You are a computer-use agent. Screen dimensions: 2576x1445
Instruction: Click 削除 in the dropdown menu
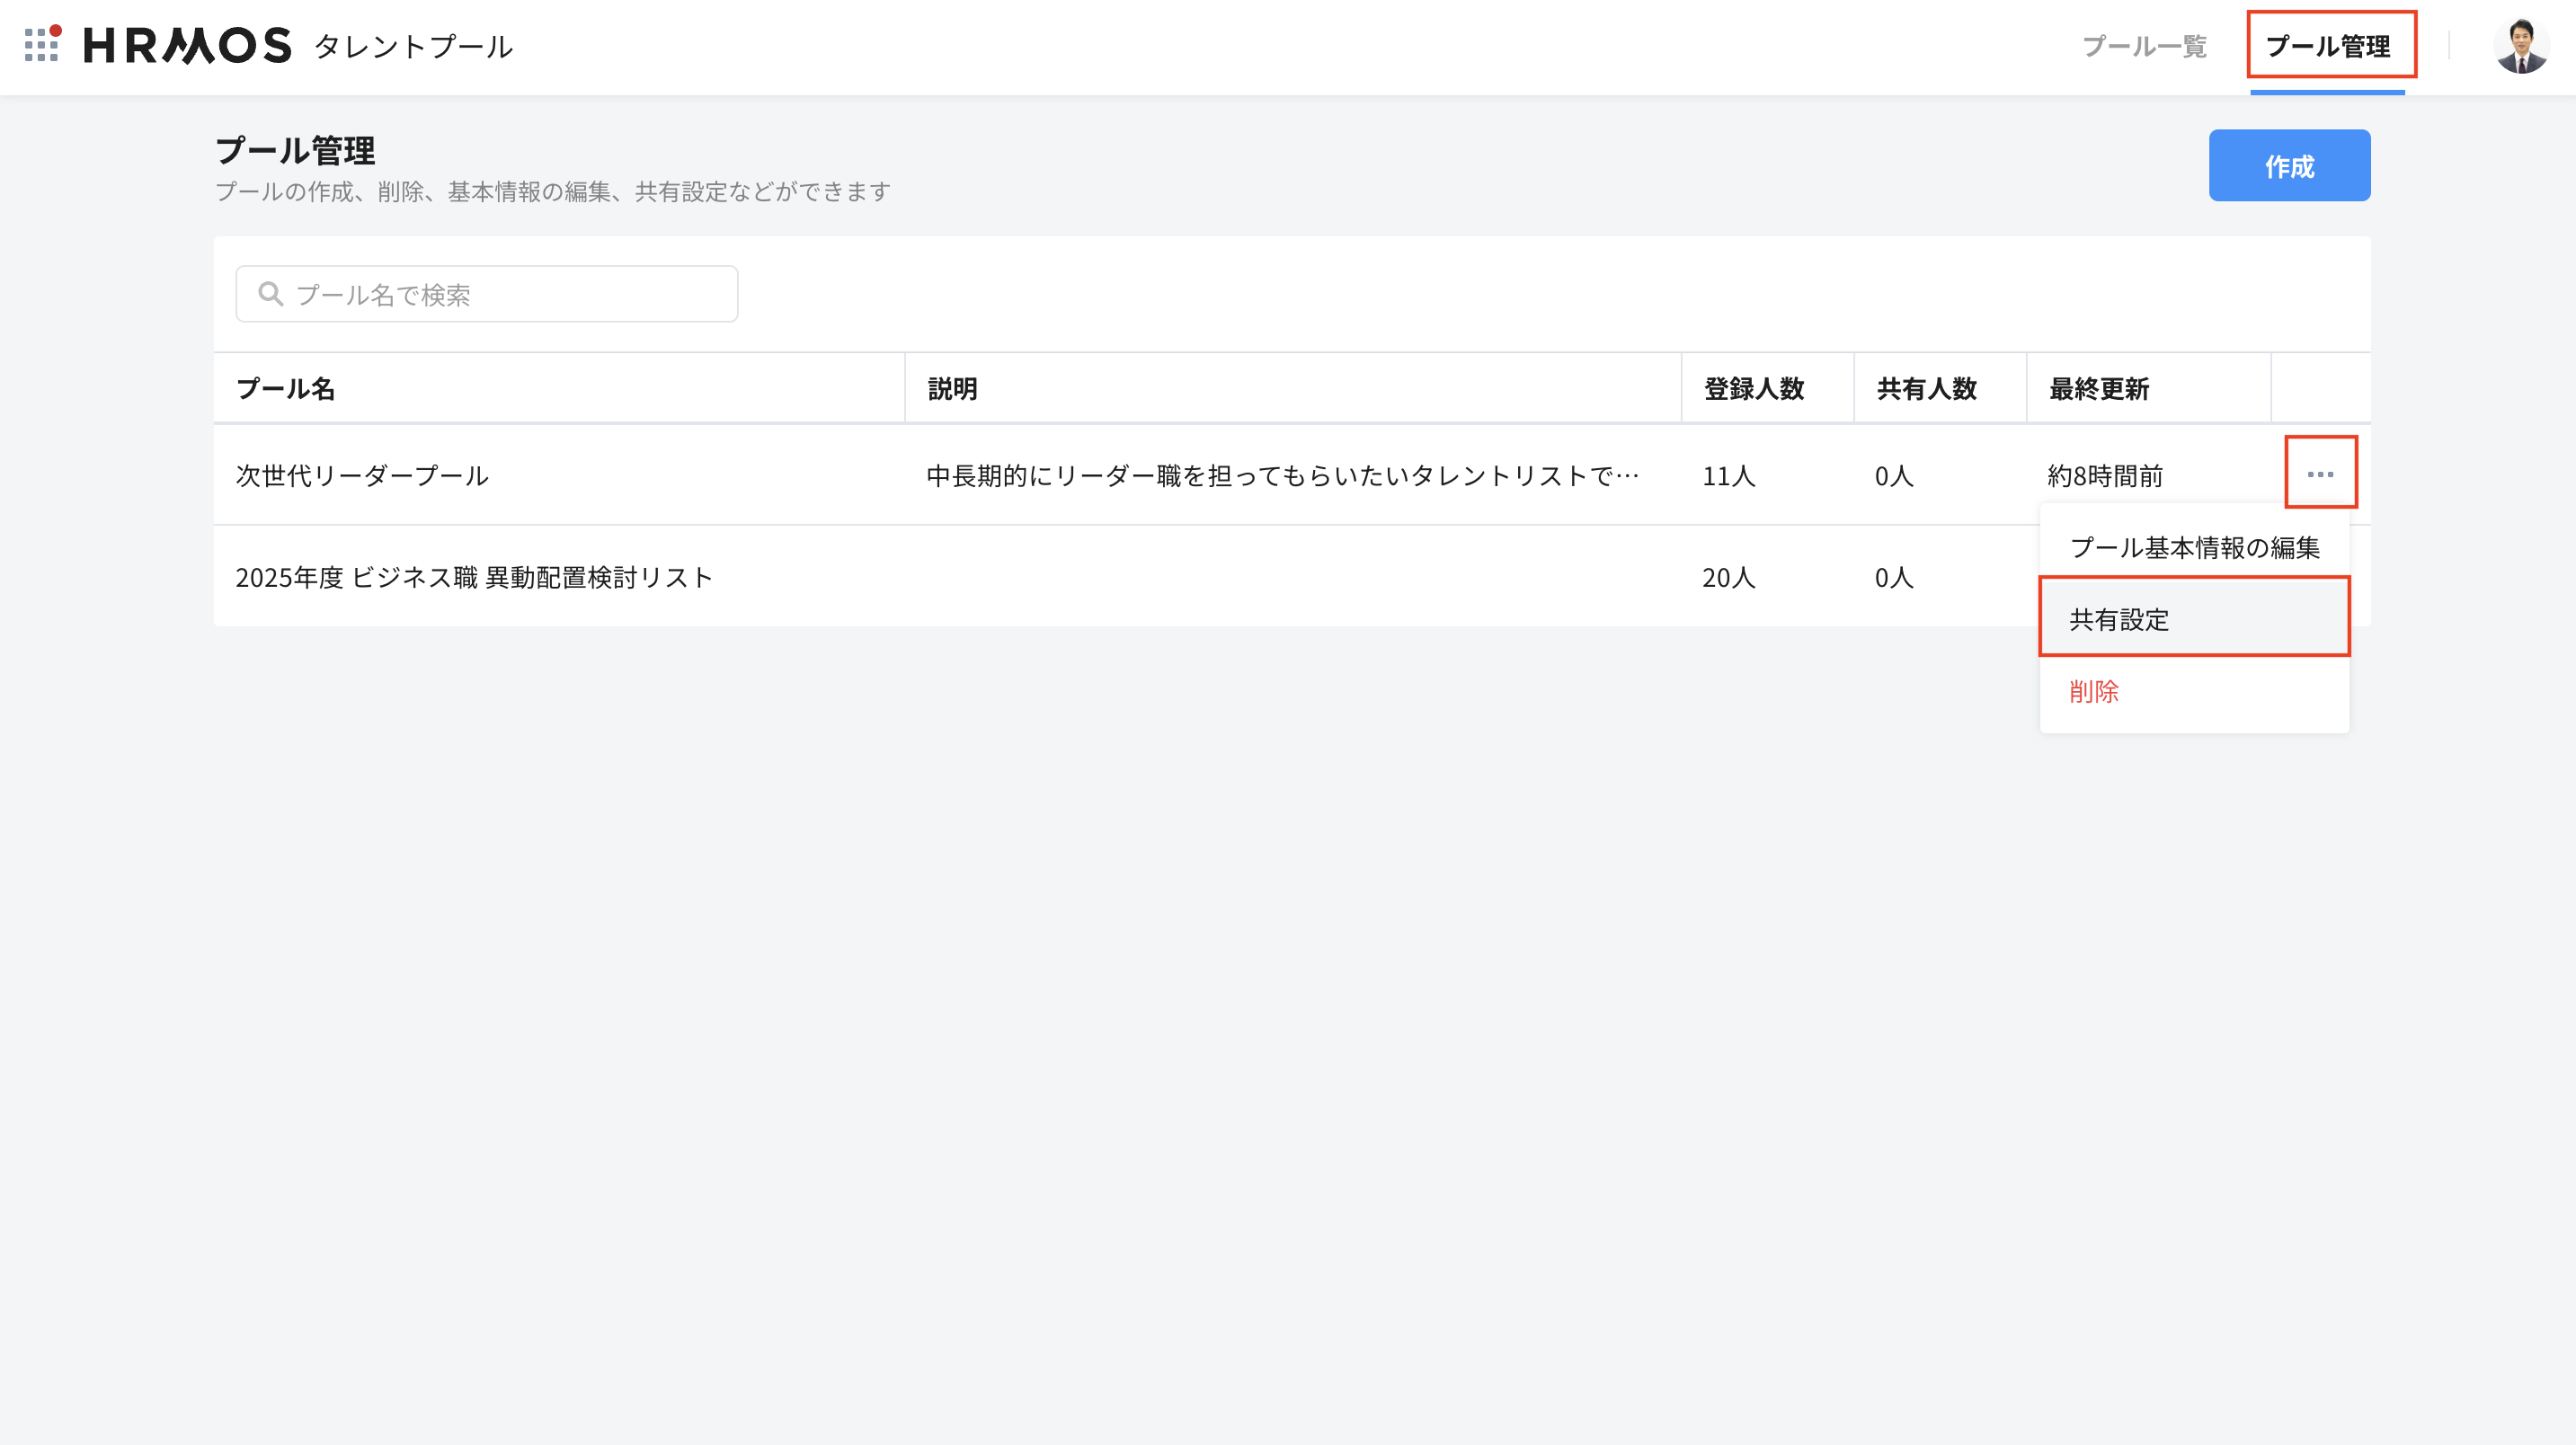(2094, 691)
